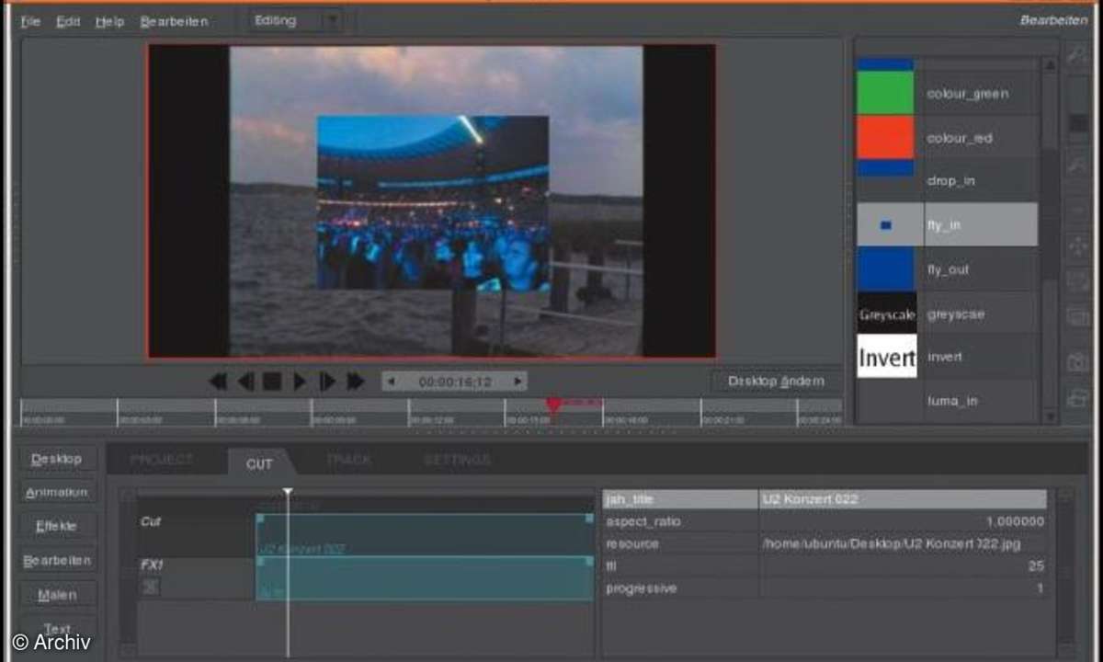Screen dimensions: 1103x662
Task: Select the luma_in effect name
Action: coord(952,402)
